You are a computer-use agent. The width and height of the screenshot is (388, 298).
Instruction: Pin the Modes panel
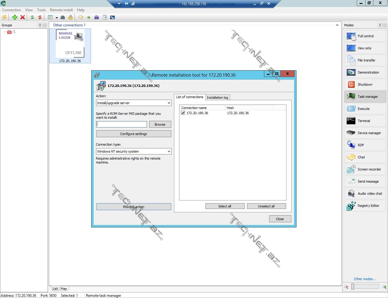pos(380,25)
